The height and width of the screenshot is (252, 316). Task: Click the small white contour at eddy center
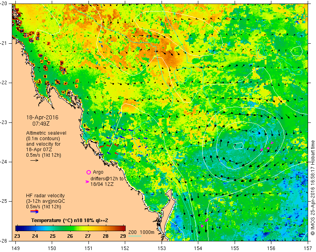[239, 146]
